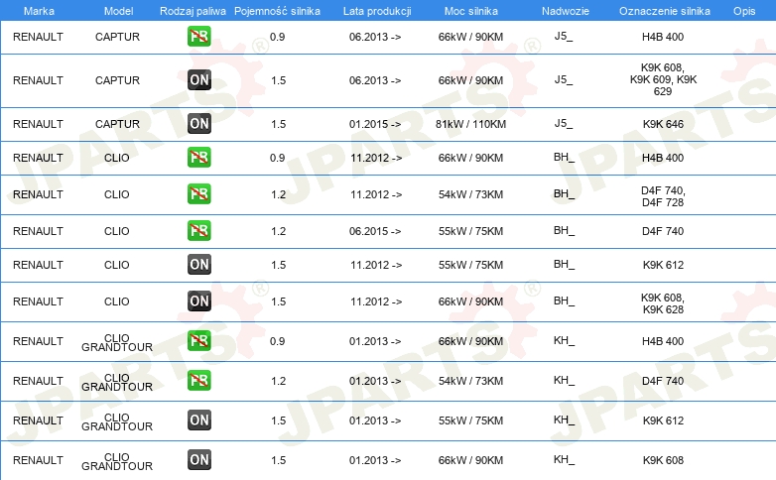Screen dimensions: 776x480
Task: Select 'K9K 612' in the Clio Grandtour row
Action: tap(663, 420)
